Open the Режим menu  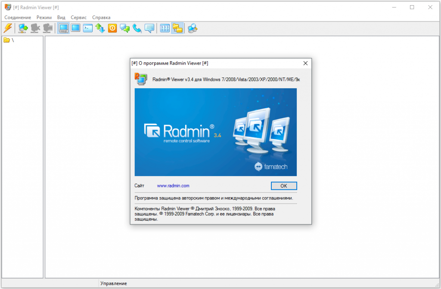click(44, 18)
